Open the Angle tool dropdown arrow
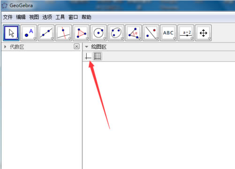235x169 pixels. pos(140,39)
